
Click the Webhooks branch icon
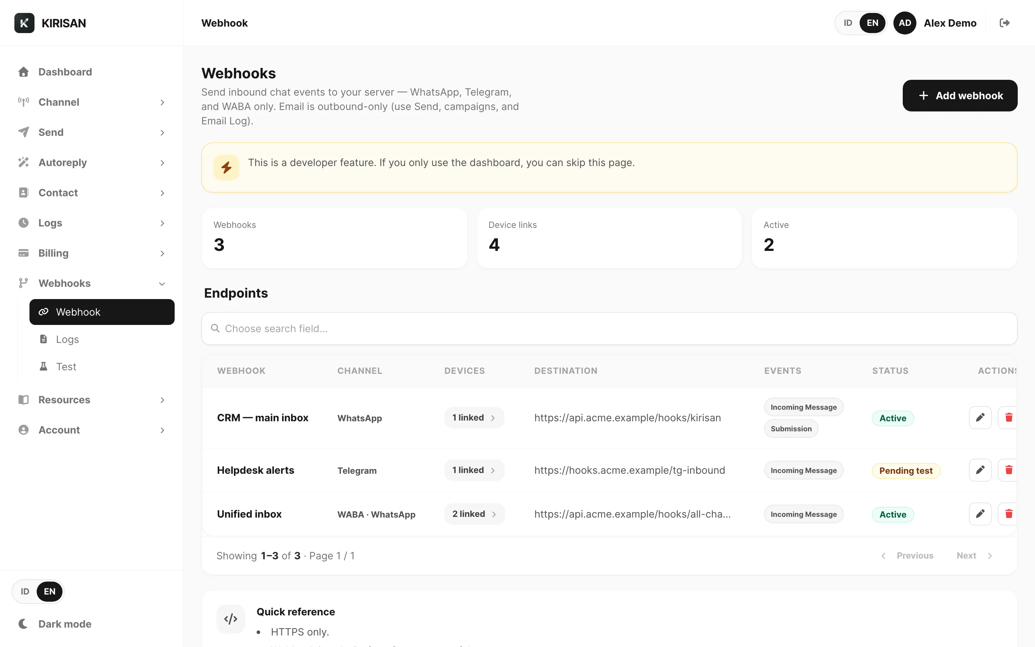(x=23, y=283)
